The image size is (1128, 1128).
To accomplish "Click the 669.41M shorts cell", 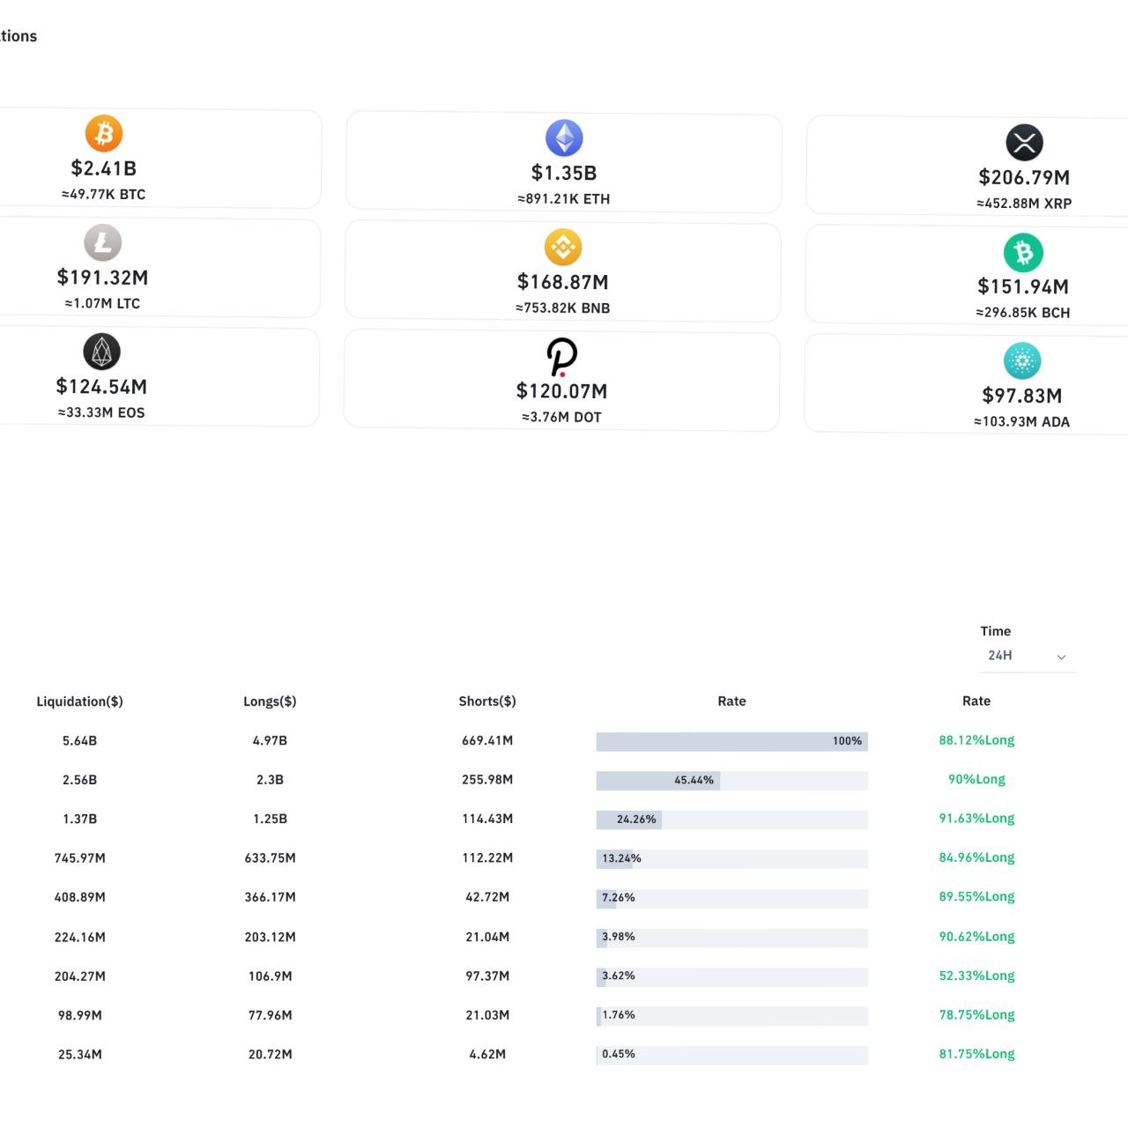I will tap(487, 741).
